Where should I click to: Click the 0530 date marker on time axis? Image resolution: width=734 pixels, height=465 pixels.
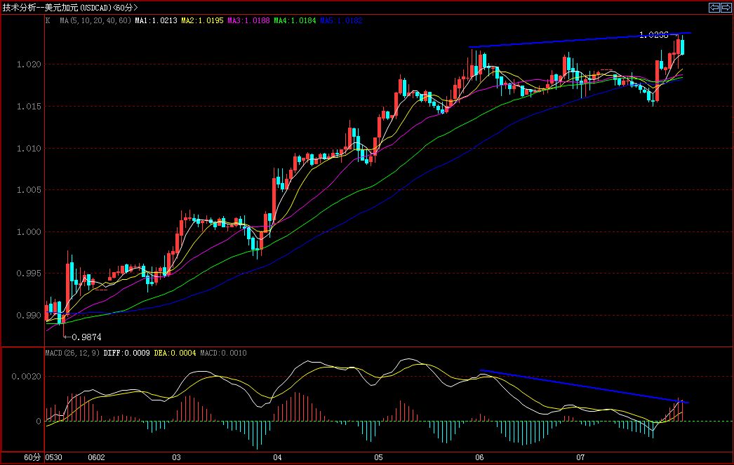(53, 457)
